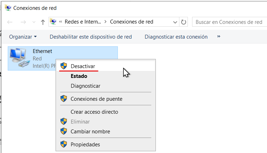The height and width of the screenshot is (153, 267).
Task: Select Estado from the context menu
Action: pyautogui.click(x=79, y=76)
